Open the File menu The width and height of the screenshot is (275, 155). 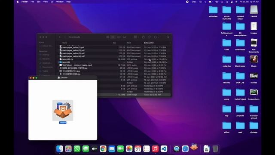coord(32,2)
